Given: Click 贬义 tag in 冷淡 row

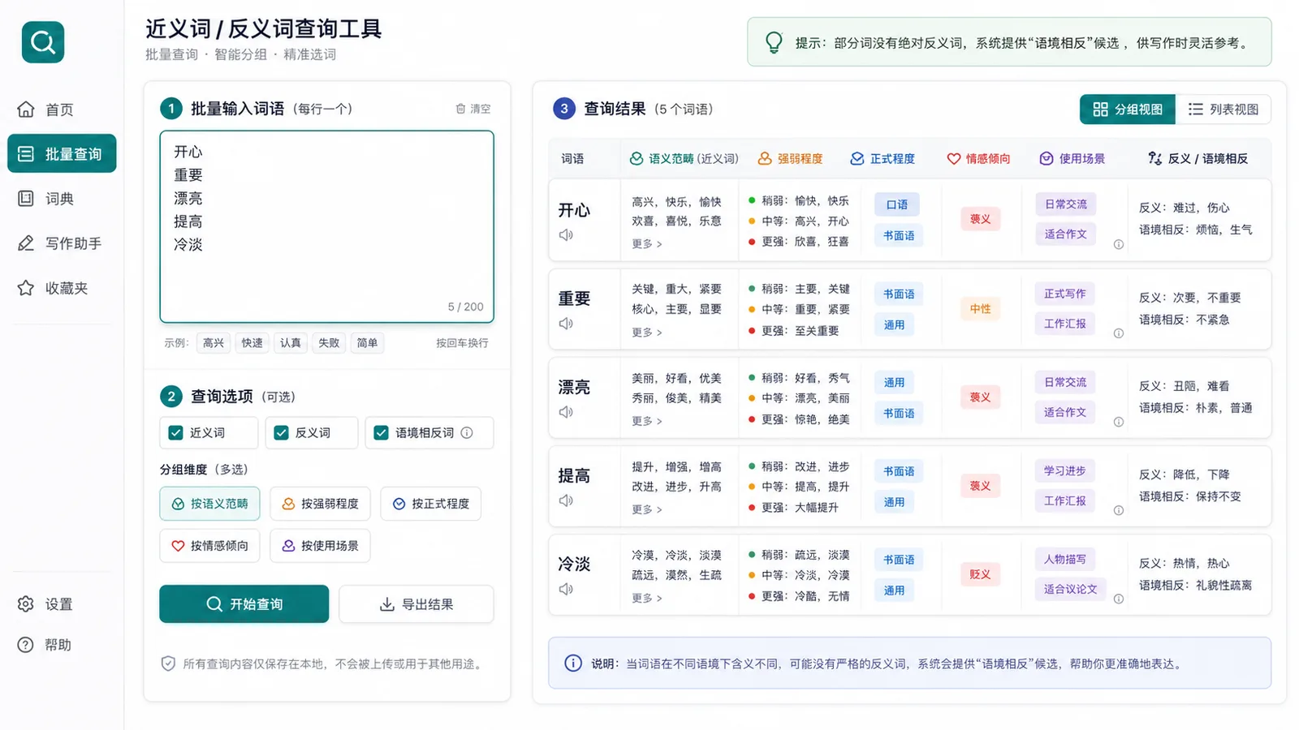Looking at the screenshot, I should (x=980, y=574).
